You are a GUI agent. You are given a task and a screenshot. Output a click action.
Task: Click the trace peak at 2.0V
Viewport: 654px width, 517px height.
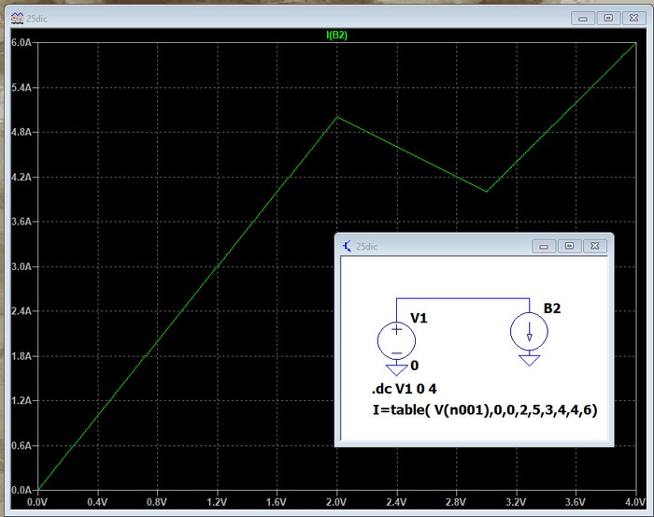337,117
